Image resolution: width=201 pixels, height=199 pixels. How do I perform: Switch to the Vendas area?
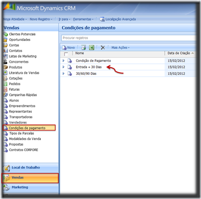point(30,178)
